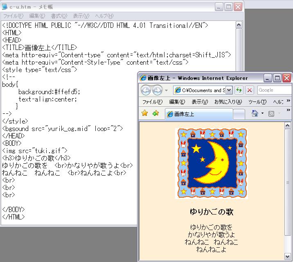293x262 pixels.
Task: Click the Refresh page icon
Action: pos(239,90)
